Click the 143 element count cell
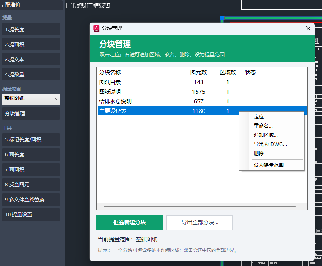Image resolution: width=322 pixels, height=266 pixels. [199, 82]
